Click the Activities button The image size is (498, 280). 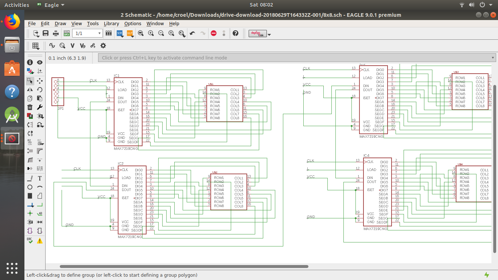[16, 5]
